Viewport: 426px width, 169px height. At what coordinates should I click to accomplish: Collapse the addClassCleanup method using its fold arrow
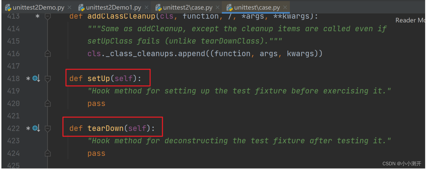pyautogui.click(x=48, y=16)
